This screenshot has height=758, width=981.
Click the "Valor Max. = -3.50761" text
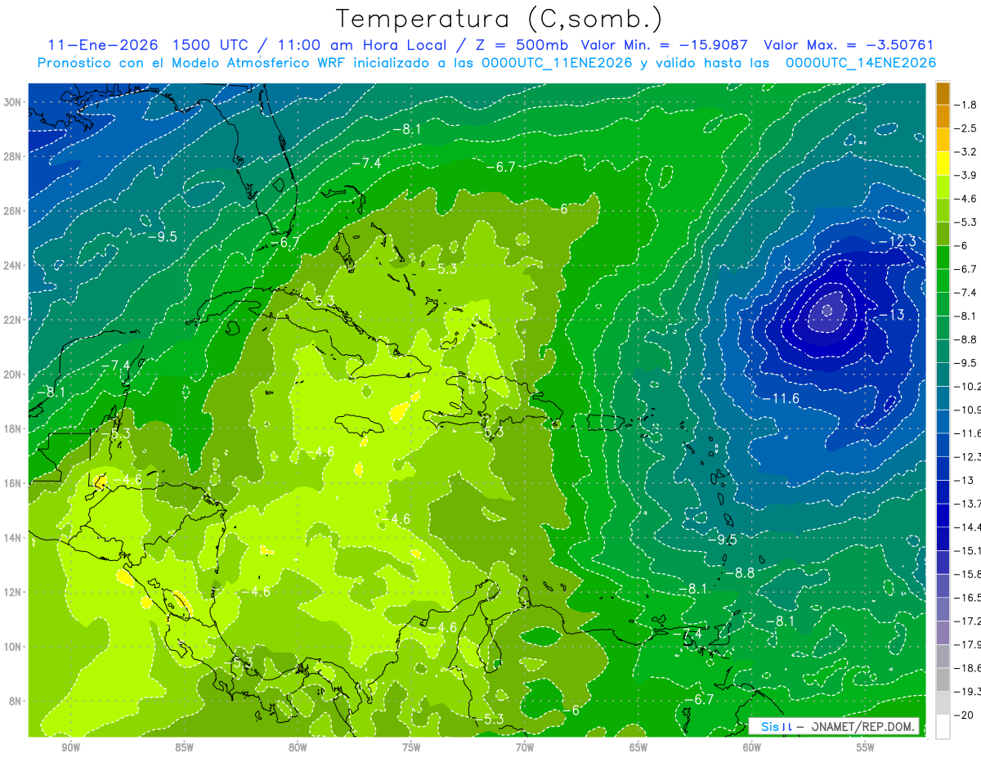click(x=848, y=45)
